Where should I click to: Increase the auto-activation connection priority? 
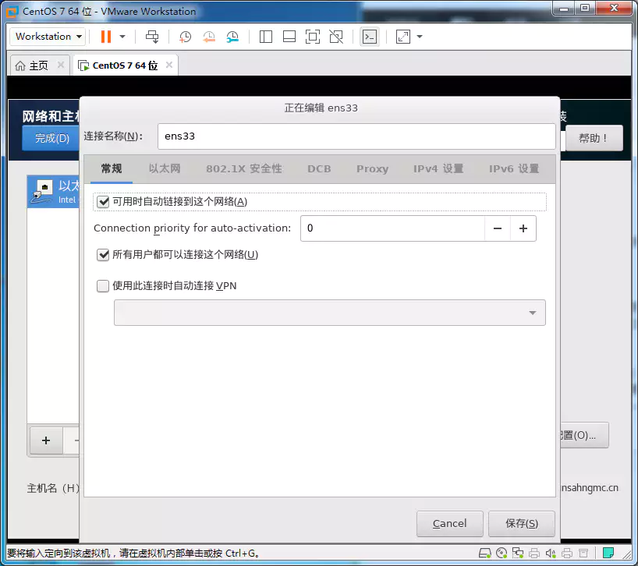tap(523, 228)
